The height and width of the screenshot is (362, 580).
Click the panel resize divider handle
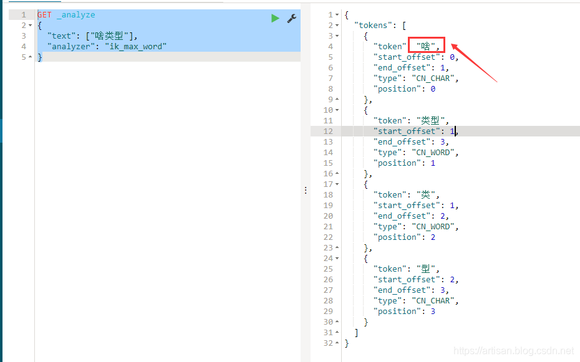click(x=306, y=190)
